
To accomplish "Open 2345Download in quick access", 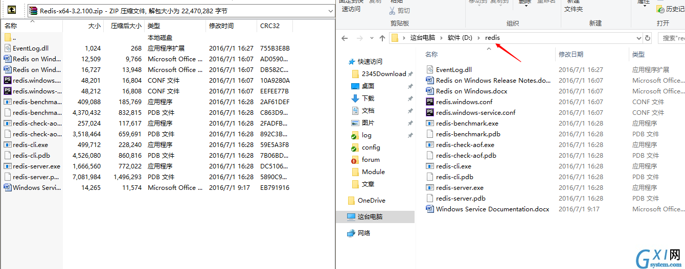I will [x=384, y=74].
